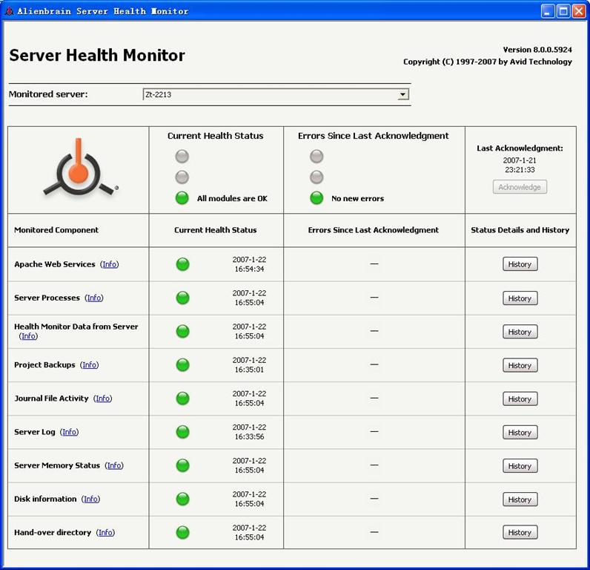Open the Info link for Apache Web Services
This screenshot has height=570, width=590.
coord(110,264)
